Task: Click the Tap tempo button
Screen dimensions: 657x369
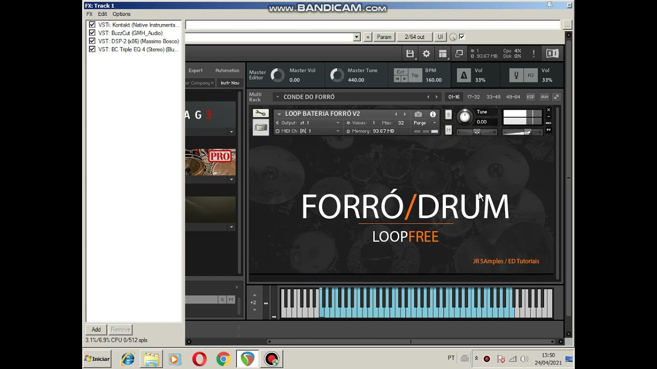Action: pyautogui.click(x=415, y=75)
